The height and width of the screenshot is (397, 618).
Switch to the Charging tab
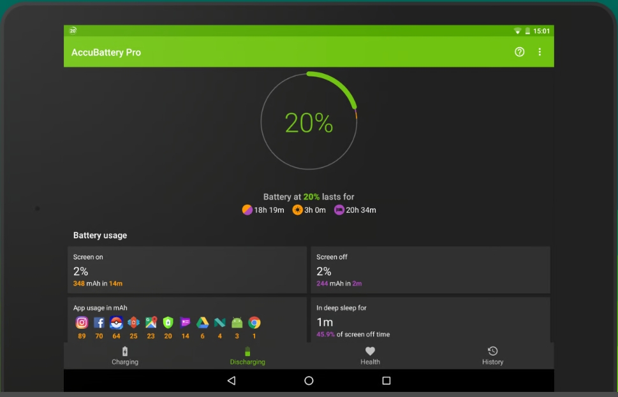[x=125, y=356]
